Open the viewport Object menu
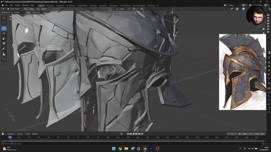This screenshot has height=152, width=271. tap(44, 9)
